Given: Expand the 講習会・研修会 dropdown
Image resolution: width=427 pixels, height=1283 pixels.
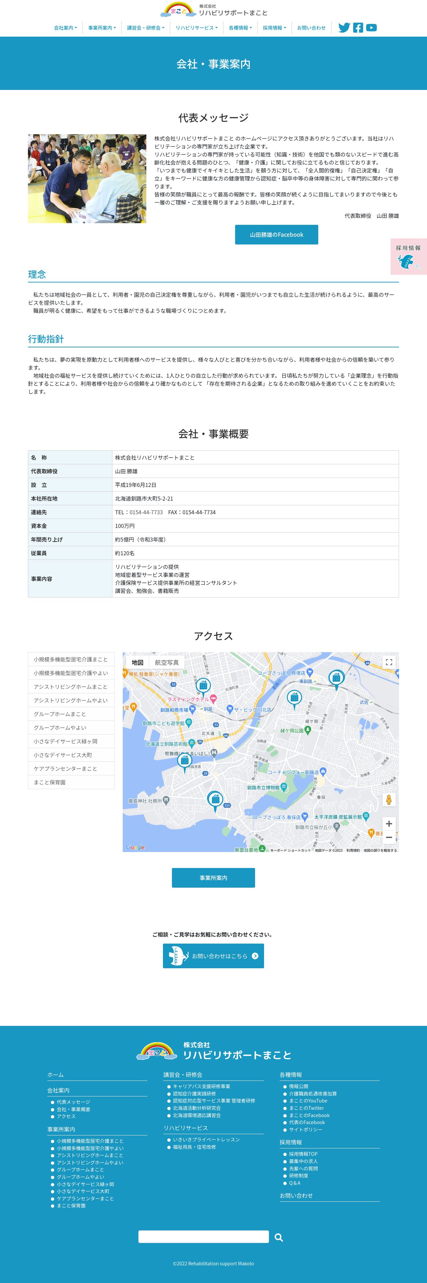Looking at the screenshot, I should pyautogui.click(x=146, y=28).
